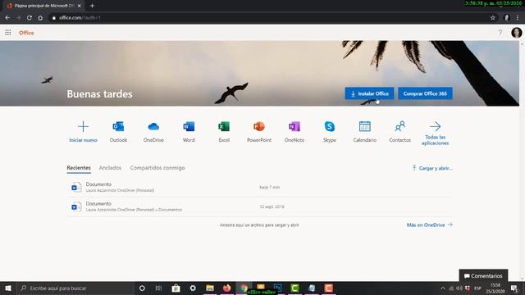Select the Anclados tab
Viewport: 525px width, 295px height.
tap(110, 168)
